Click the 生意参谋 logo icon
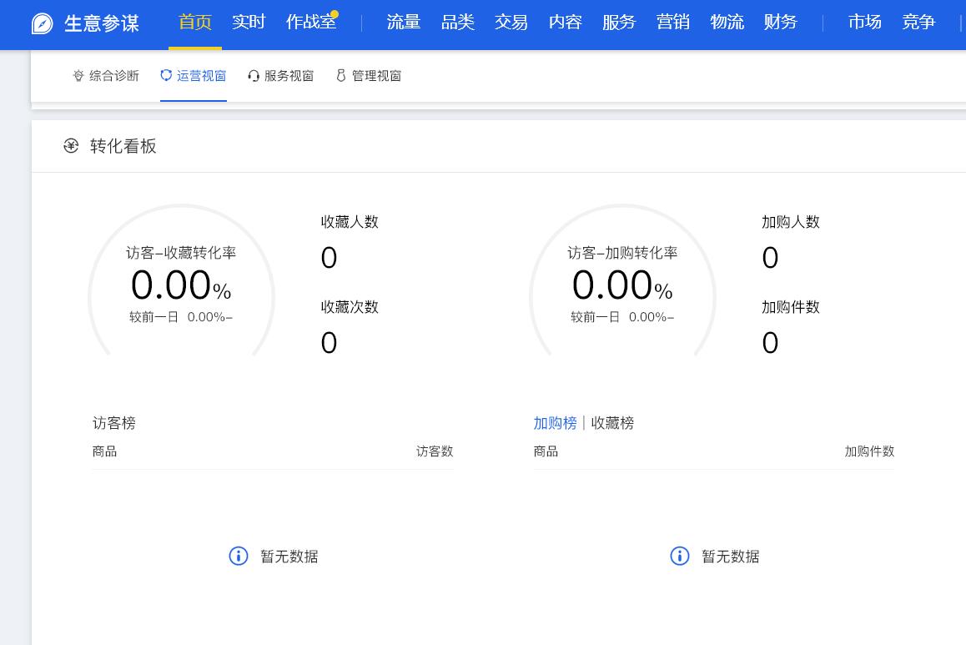 coord(42,23)
